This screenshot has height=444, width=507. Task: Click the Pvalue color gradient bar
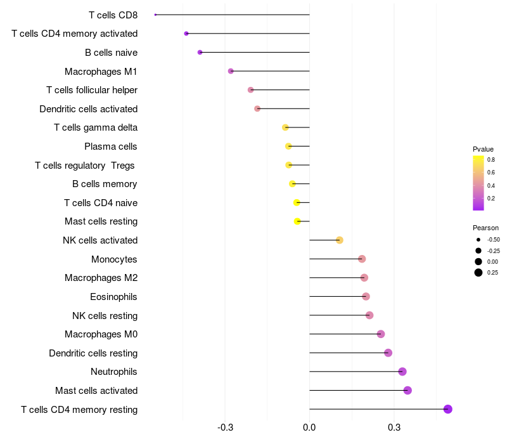[x=478, y=183]
